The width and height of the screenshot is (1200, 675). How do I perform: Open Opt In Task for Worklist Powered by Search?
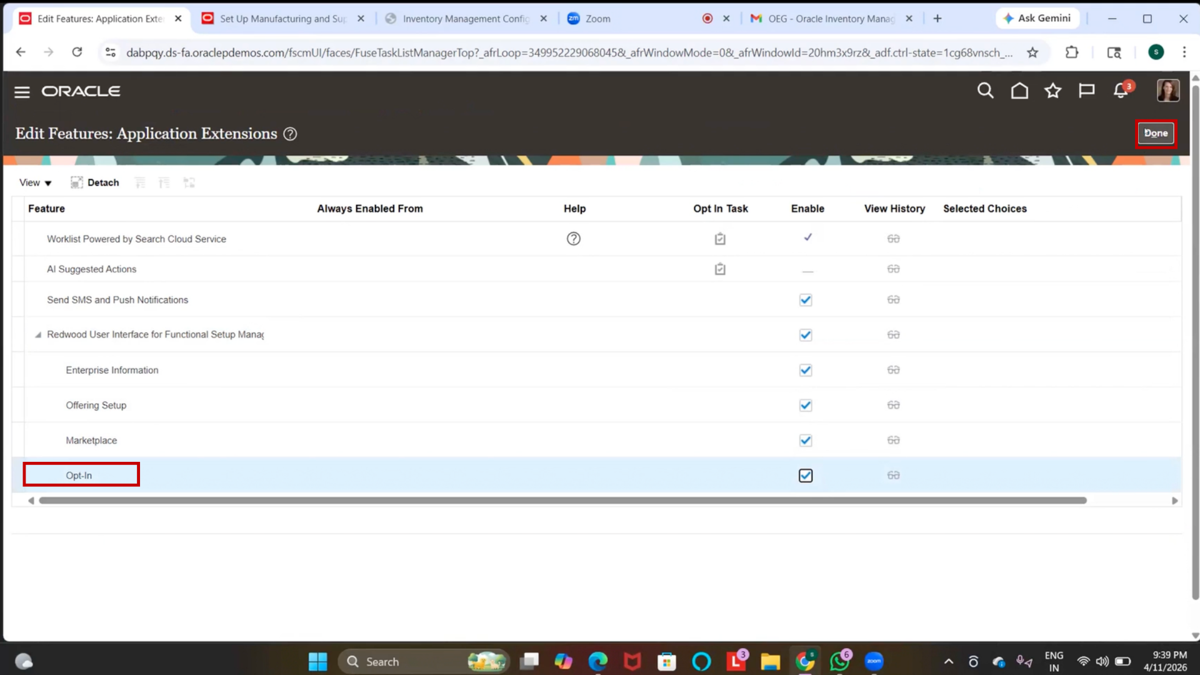(x=720, y=239)
